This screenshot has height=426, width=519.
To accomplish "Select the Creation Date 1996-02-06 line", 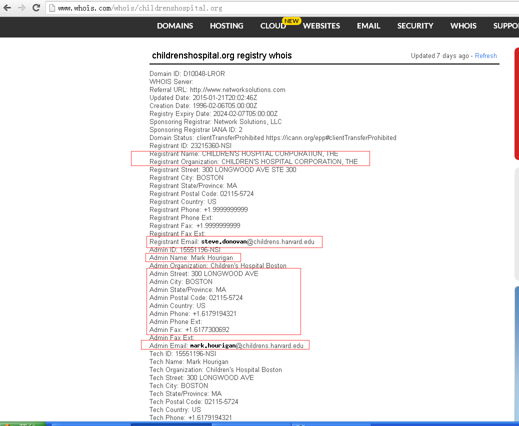I will pos(203,105).
